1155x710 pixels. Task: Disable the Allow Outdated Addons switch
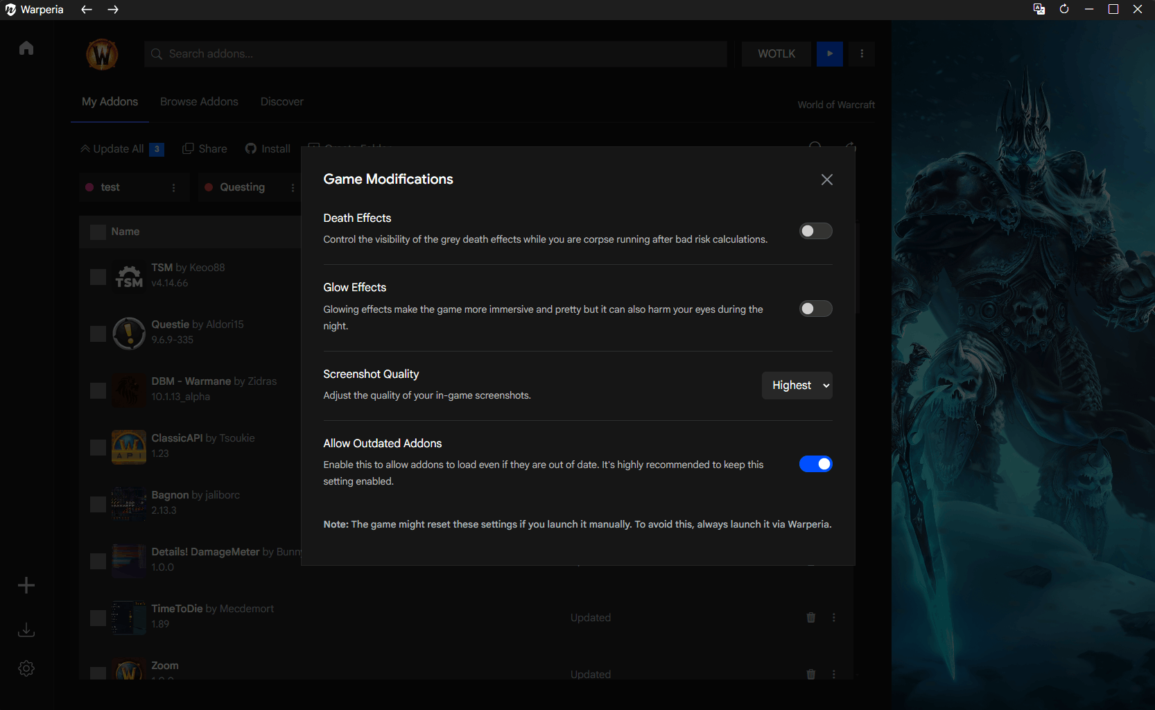point(815,464)
